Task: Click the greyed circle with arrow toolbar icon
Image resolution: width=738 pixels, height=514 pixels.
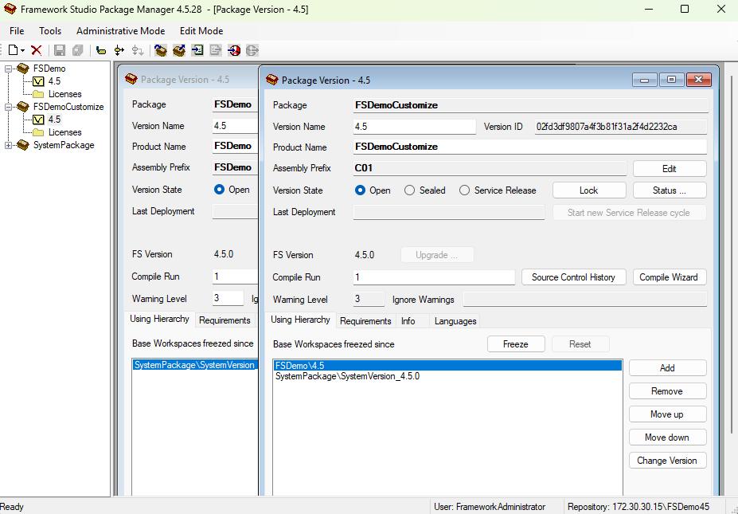Action: coord(252,50)
